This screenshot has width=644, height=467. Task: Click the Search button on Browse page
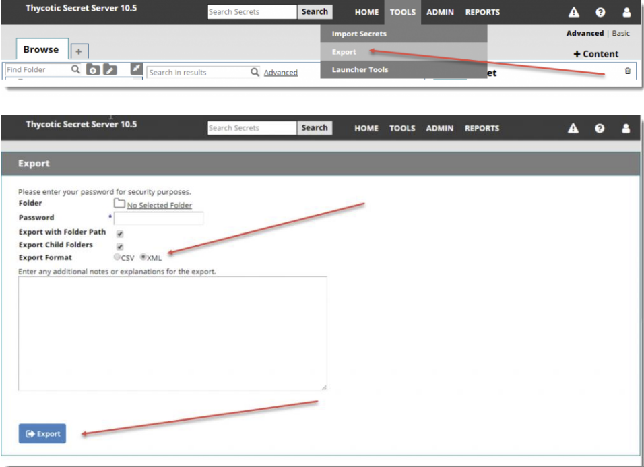pyautogui.click(x=315, y=12)
